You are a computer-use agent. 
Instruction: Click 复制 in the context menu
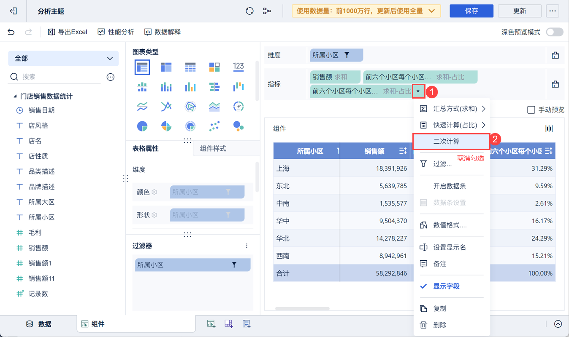point(452,308)
